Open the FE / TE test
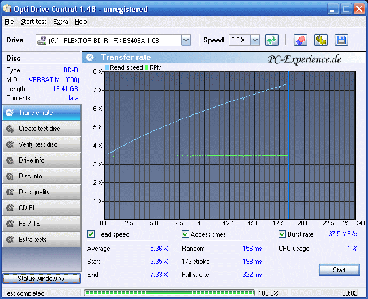 coord(41,224)
